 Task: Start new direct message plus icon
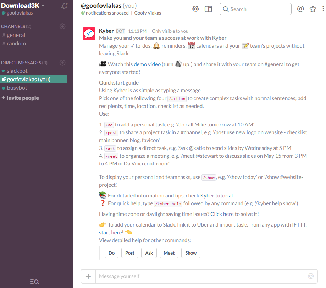coord(62,63)
